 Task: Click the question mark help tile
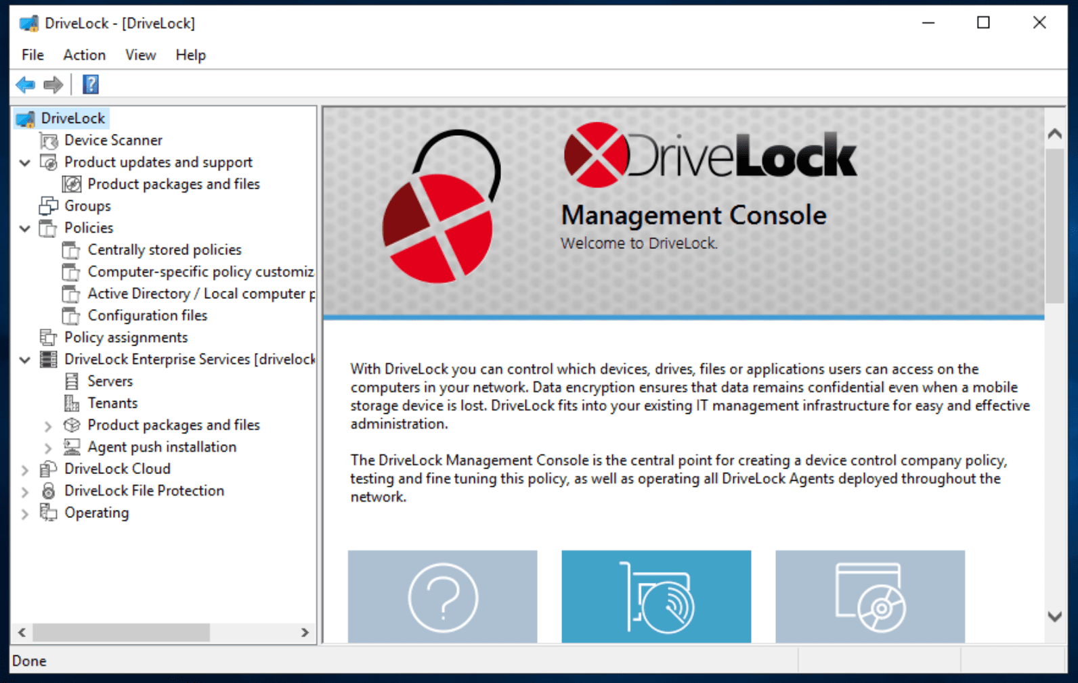click(442, 596)
